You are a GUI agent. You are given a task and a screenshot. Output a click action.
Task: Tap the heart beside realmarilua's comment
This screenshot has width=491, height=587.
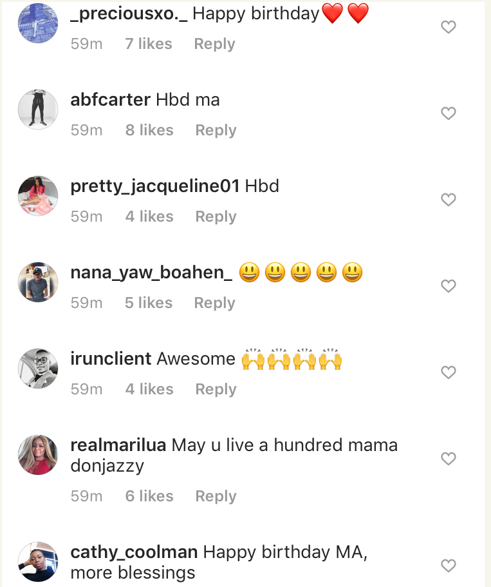pyautogui.click(x=448, y=459)
